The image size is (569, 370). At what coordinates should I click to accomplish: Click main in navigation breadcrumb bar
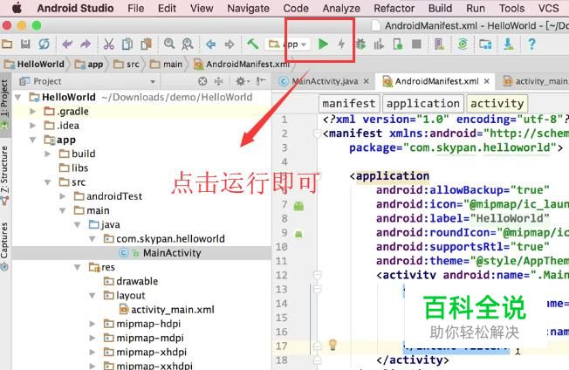pos(167,65)
